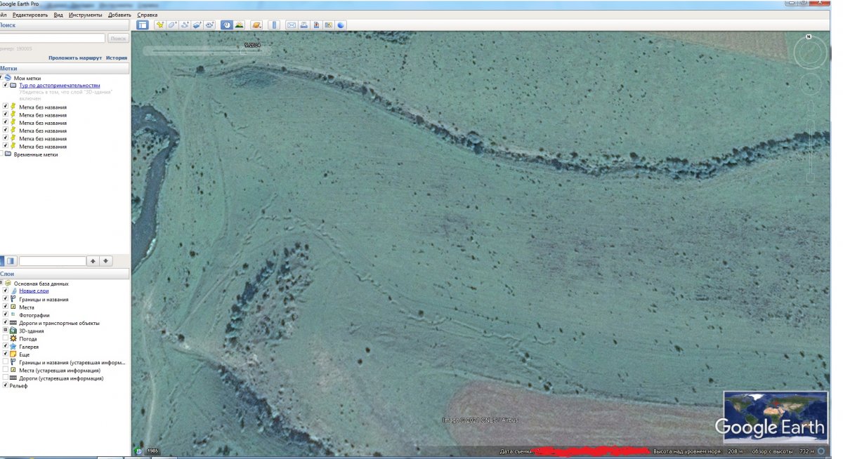This screenshot has width=843, height=459.
Task: Collapse the Мои метки folder
Action: (x=1, y=78)
